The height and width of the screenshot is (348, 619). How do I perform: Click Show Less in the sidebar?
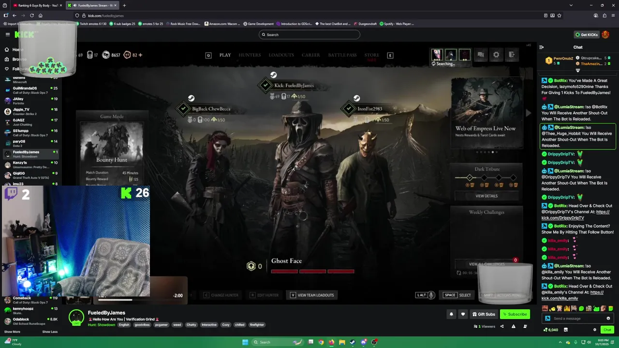pos(50,332)
